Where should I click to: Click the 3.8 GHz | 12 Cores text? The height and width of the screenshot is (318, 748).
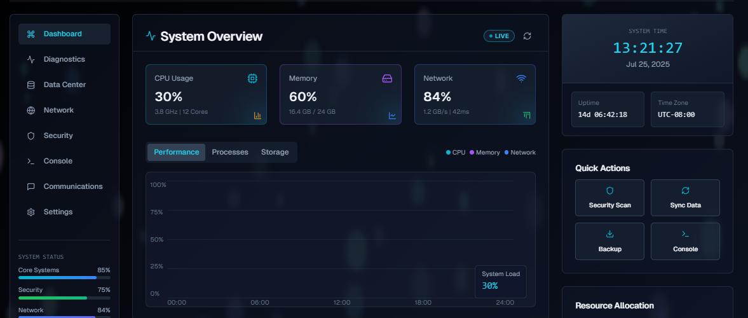181,112
